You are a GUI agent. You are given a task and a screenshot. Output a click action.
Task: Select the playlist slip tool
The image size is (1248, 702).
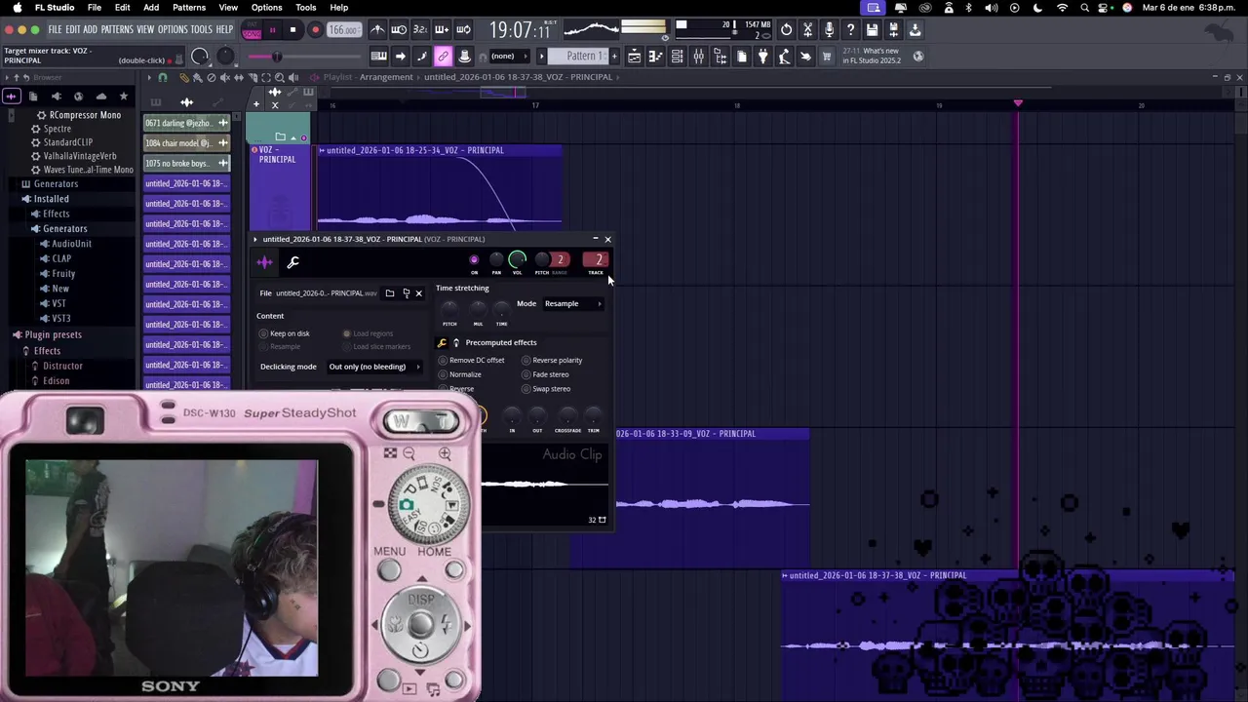pos(239,77)
